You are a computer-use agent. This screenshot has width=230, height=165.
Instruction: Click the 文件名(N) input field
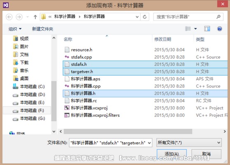coord(110,143)
